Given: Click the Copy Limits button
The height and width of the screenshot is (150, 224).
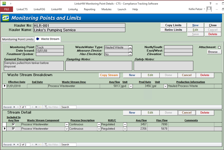Looking at the screenshot, I should pyautogui.click(x=173, y=25).
